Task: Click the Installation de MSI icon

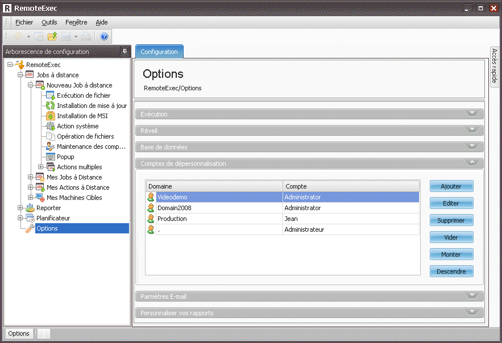Action: [x=50, y=116]
